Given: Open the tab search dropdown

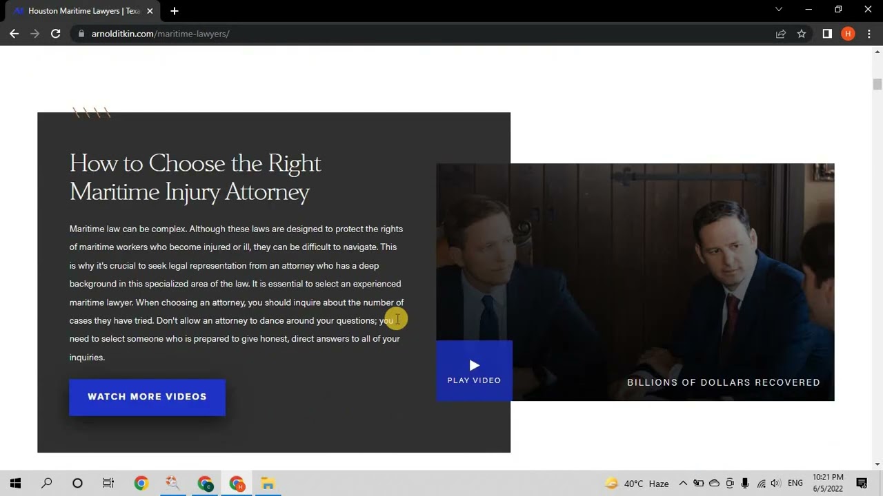Looking at the screenshot, I should pyautogui.click(x=779, y=10).
